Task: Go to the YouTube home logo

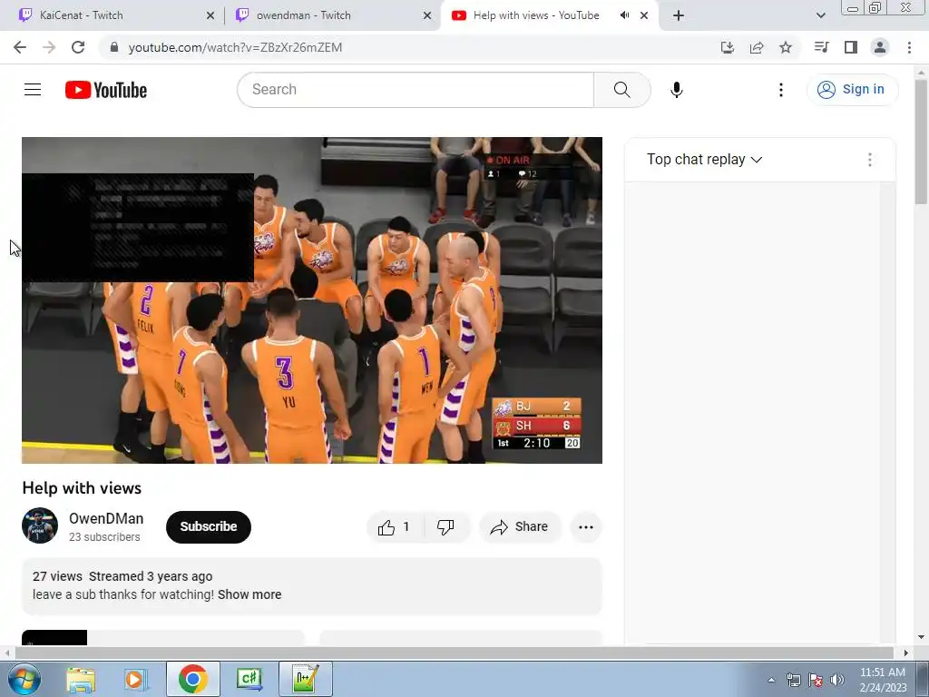Action: (x=106, y=90)
